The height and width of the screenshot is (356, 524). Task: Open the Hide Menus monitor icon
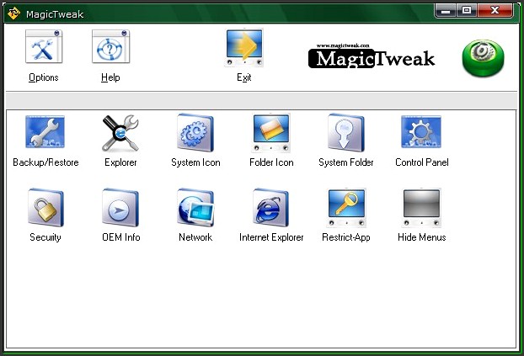click(421, 208)
